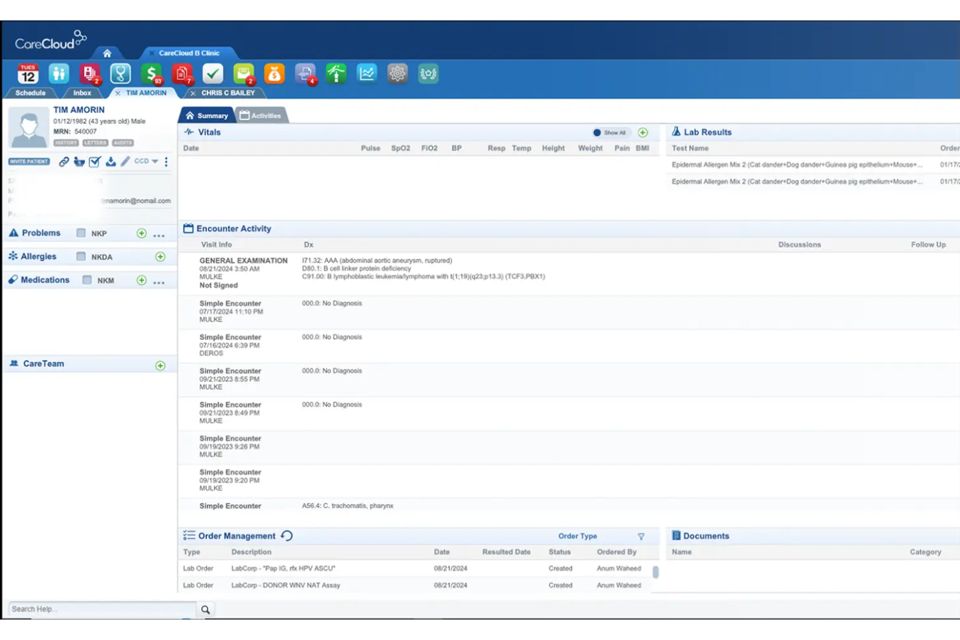960x640 pixels.
Task: Click the download icon in patient toolbar
Action: coord(111,161)
